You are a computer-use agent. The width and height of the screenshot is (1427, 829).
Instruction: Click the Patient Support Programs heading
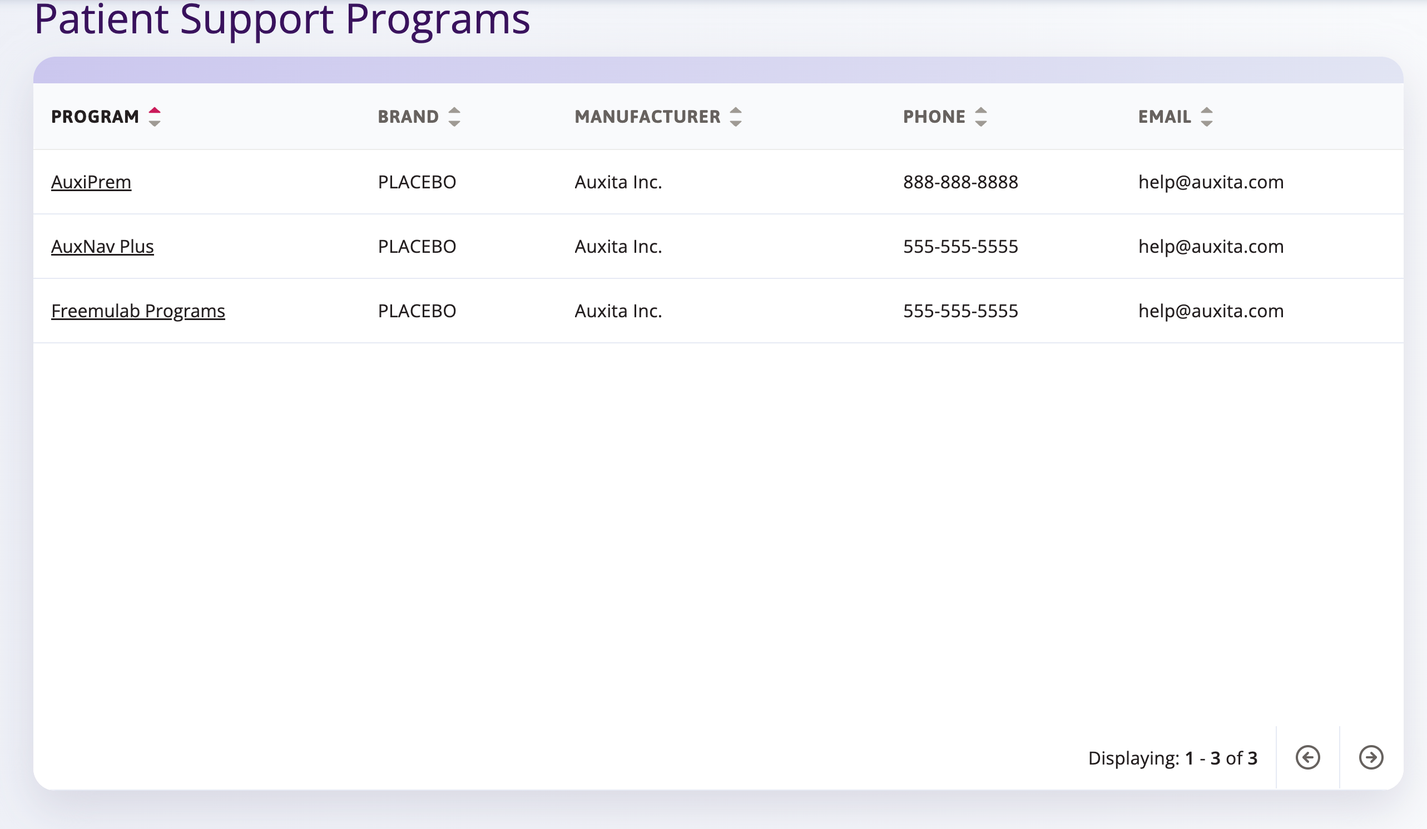[x=282, y=19]
